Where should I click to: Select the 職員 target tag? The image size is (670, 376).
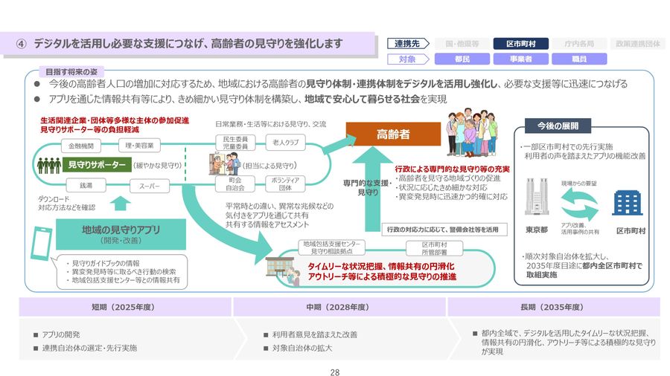[x=578, y=59]
